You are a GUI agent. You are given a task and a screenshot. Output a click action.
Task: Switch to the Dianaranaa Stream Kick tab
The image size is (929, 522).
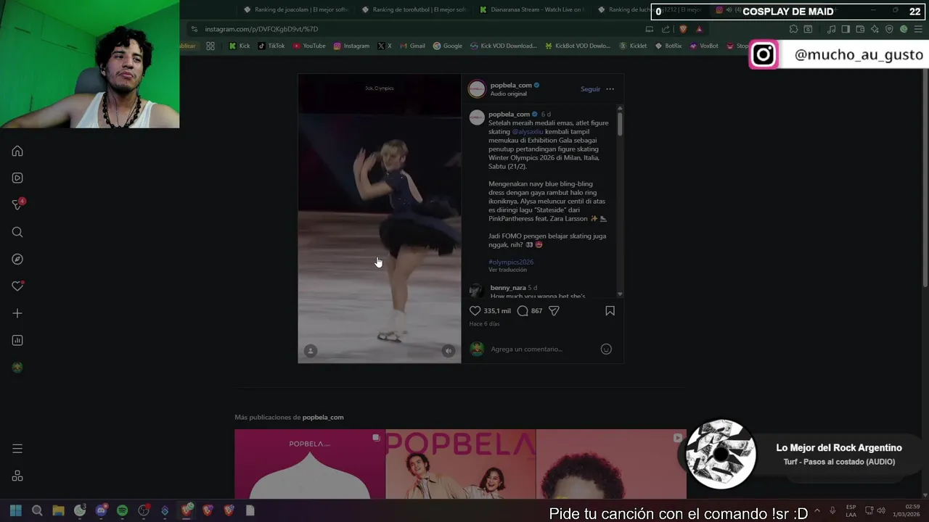[531, 10]
